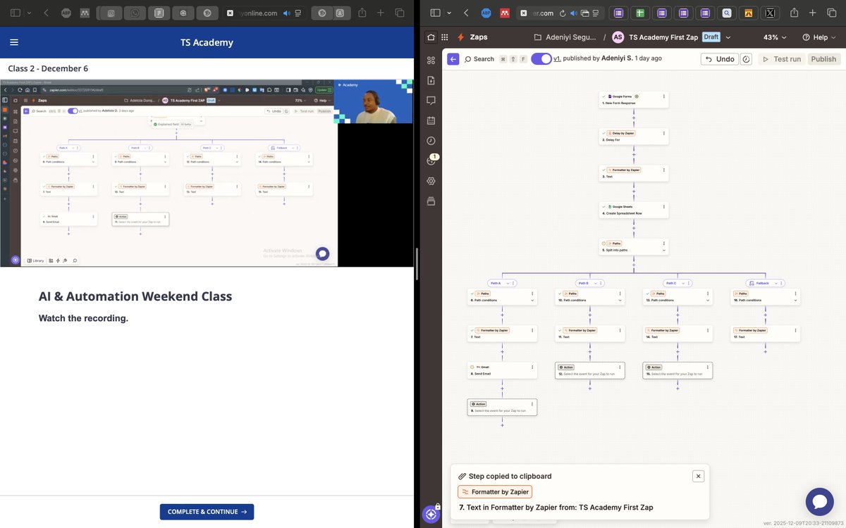Click the Safari share icon in right window
This screenshot has height=528, width=846.
pos(795,13)
